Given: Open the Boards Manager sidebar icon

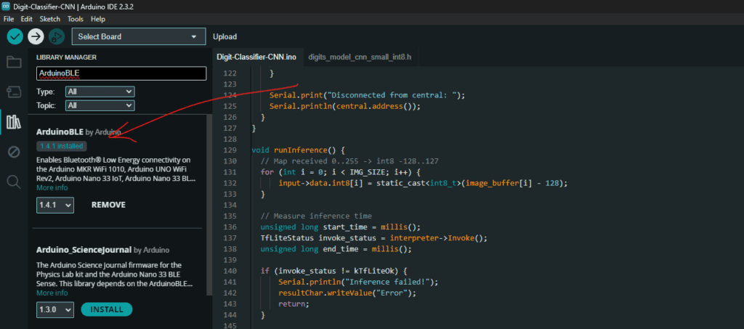Looking at the screenshot, I should [x=14, y=92].
